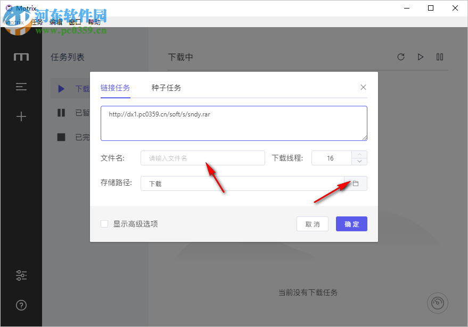The width and height of the screenshot is (468, 327).
Task: Select the paused tasks item in list
Action: pyautogui.click(x=70, y=113)
